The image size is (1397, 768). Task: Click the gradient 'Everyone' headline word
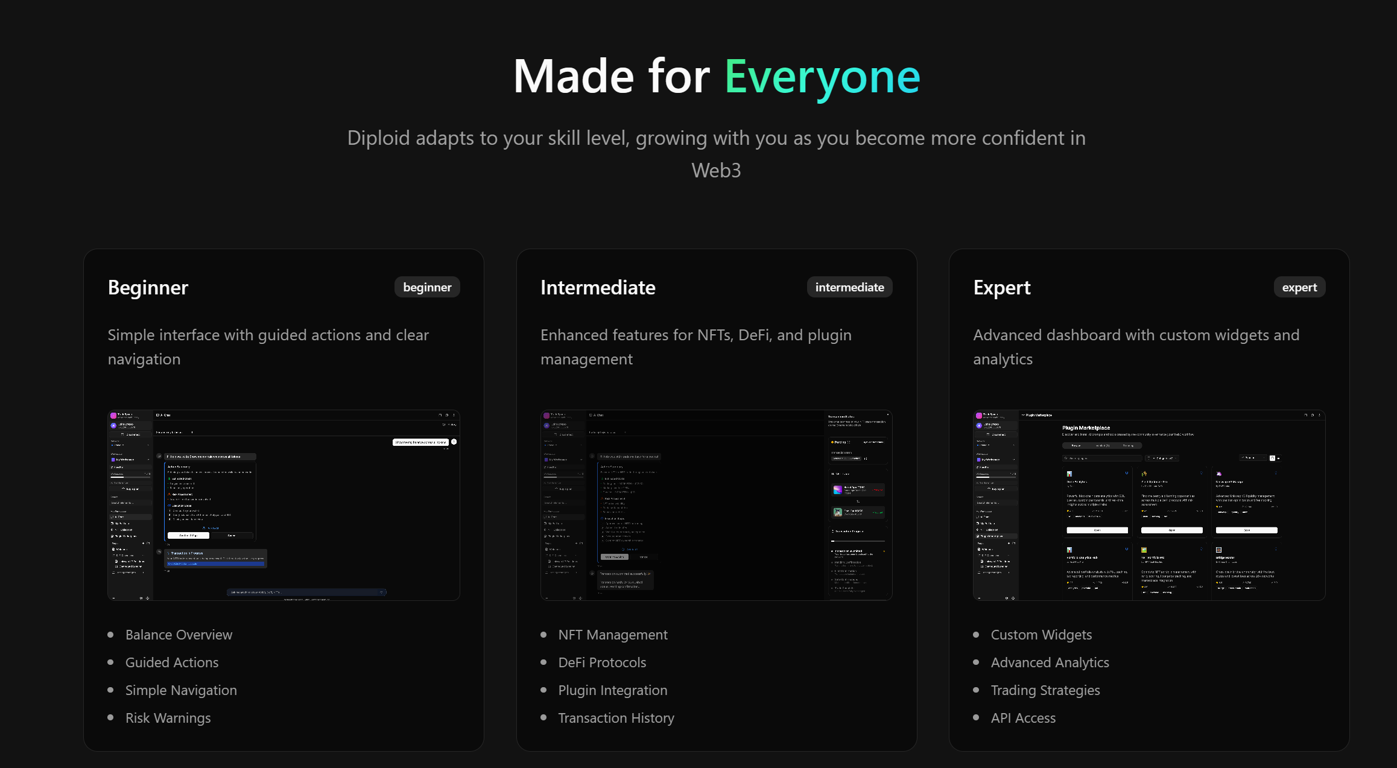(x=822, y=77)
